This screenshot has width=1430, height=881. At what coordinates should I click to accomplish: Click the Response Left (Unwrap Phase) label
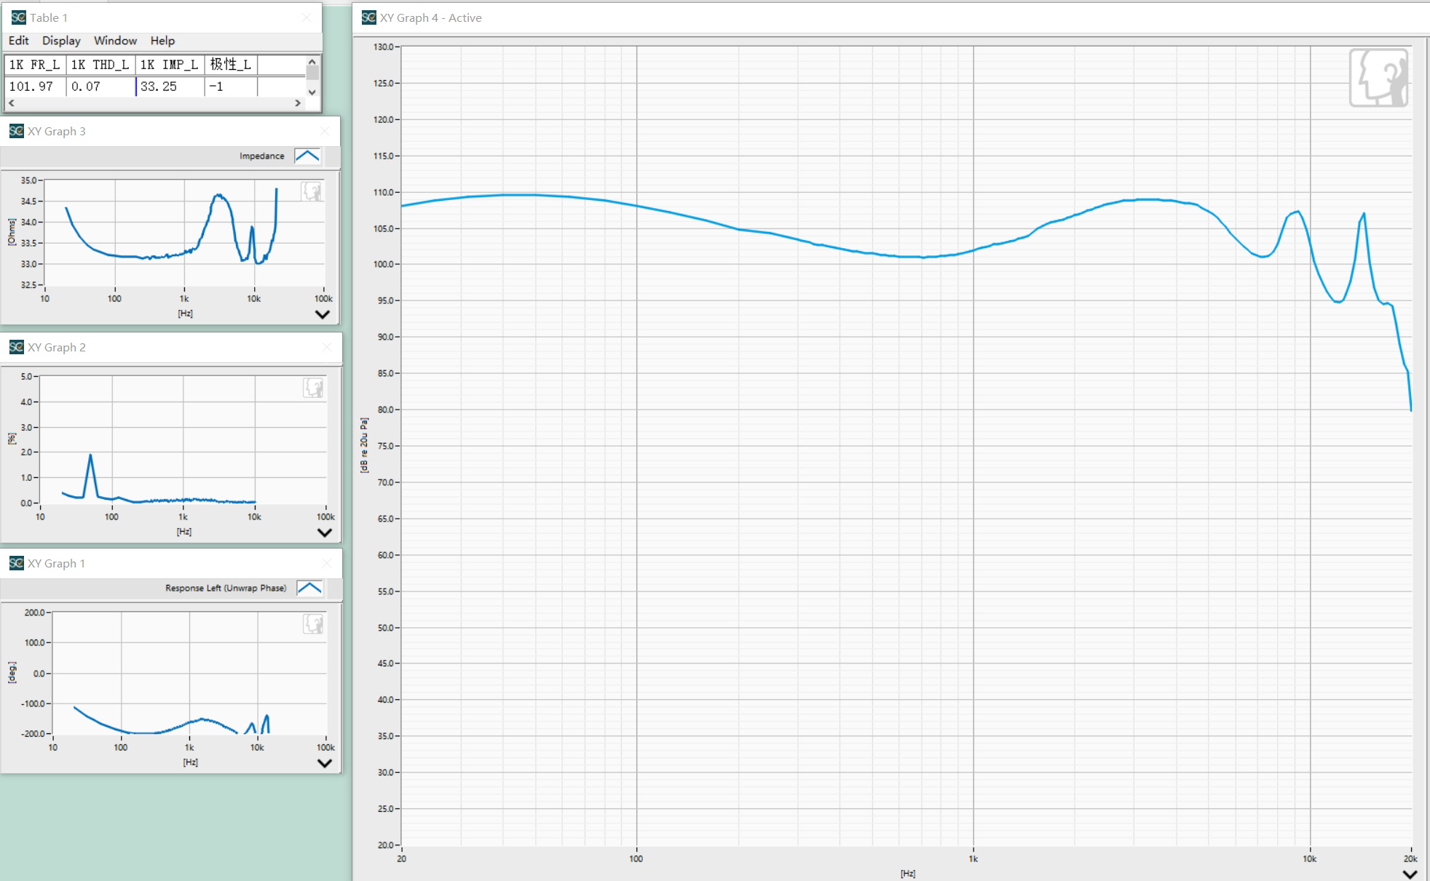[226, 588]
